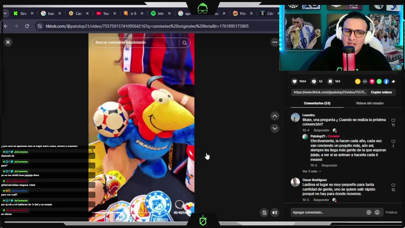405x228 pixels.
Task: Open Patolop21 creator username link
Action: click(x=318, y=136)
